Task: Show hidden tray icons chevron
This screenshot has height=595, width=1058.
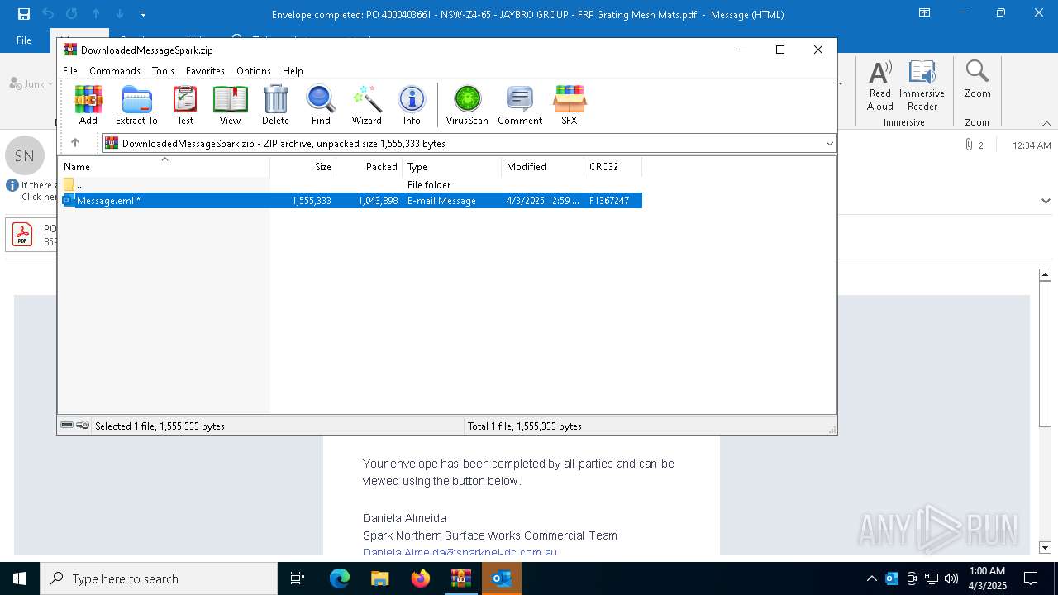Action: coord(871,578)
